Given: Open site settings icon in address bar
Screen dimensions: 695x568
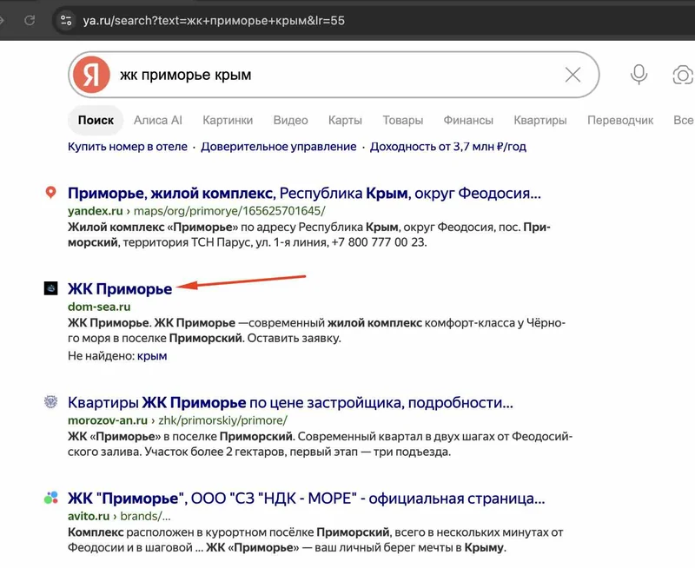Looking at the screenshot, I should point(66,20).
